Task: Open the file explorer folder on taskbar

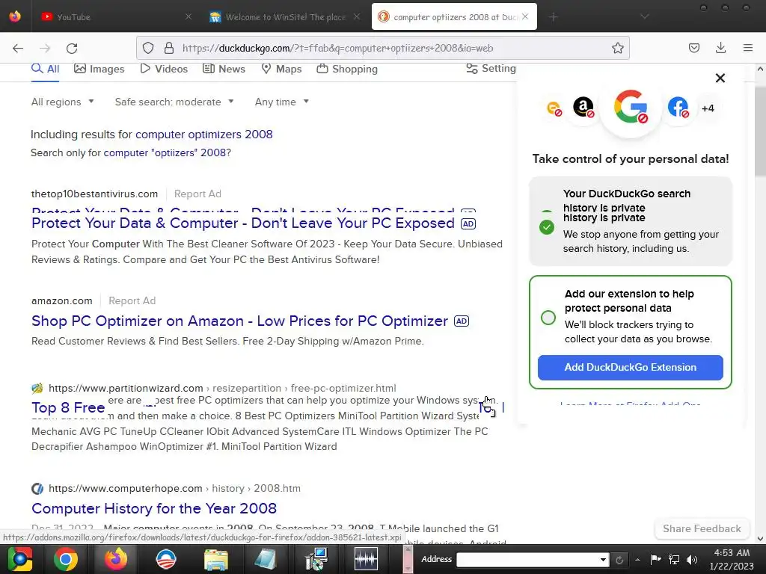Action: 216,559
